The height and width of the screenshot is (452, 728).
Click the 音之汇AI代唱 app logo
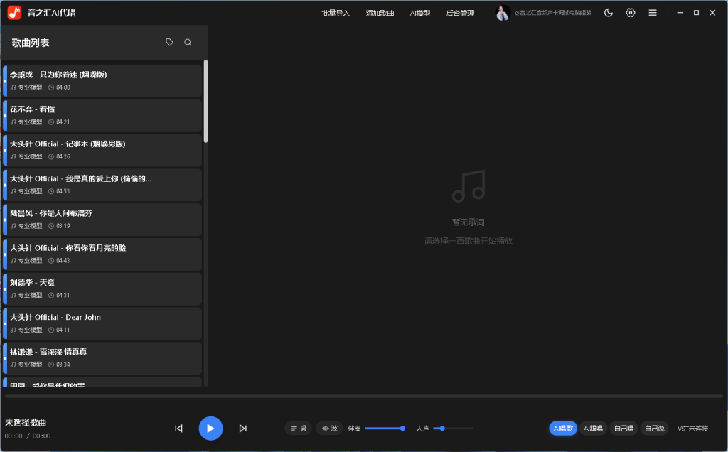coord(14,12)
